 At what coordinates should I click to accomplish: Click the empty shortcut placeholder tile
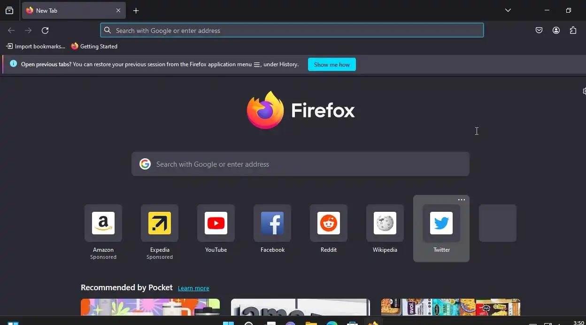498,223
